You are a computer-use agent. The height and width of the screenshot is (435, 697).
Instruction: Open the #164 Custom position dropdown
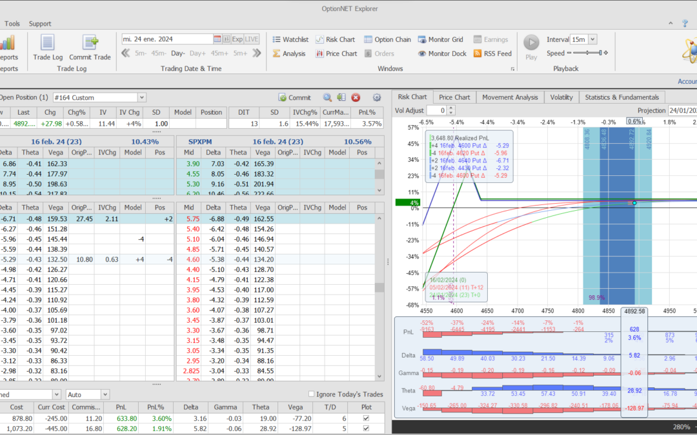[x=141, y=97]
